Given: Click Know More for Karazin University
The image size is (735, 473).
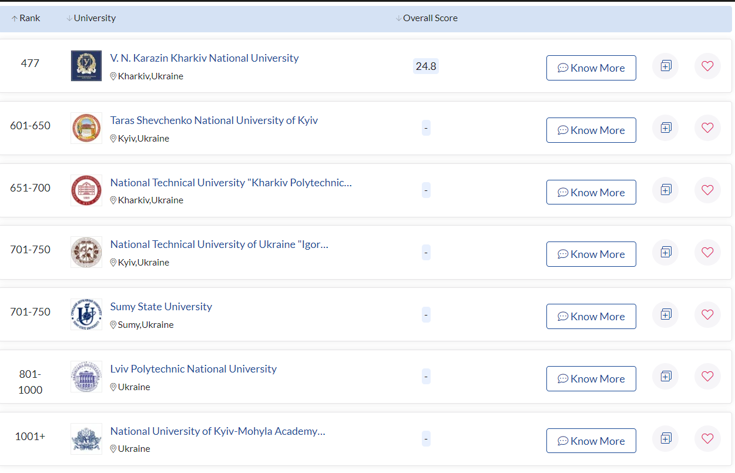Looking at the screenshot, I should coord(591,68).
